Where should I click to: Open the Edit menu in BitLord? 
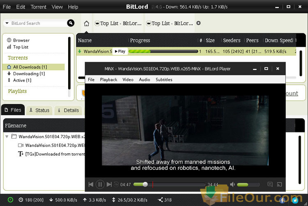pyautogui.click(x=21, y=7)
